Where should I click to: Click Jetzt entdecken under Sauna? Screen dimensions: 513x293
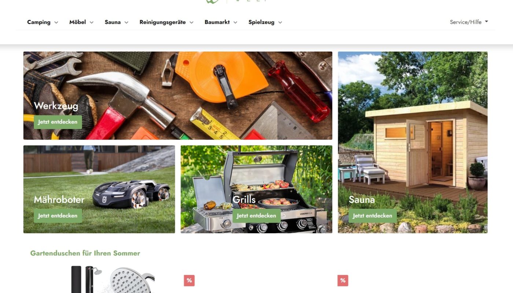coord(373,216)
